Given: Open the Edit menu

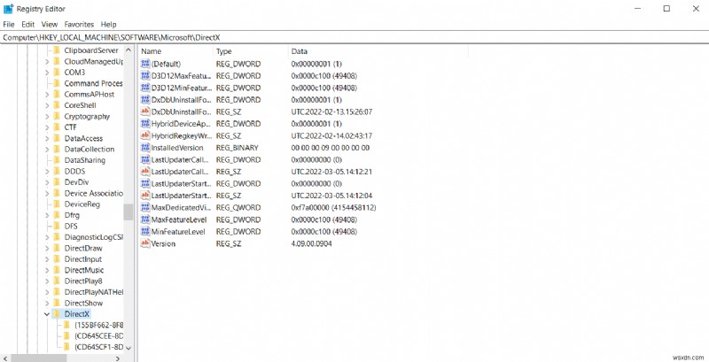Looking at the screenshot, I should [28, 25].
